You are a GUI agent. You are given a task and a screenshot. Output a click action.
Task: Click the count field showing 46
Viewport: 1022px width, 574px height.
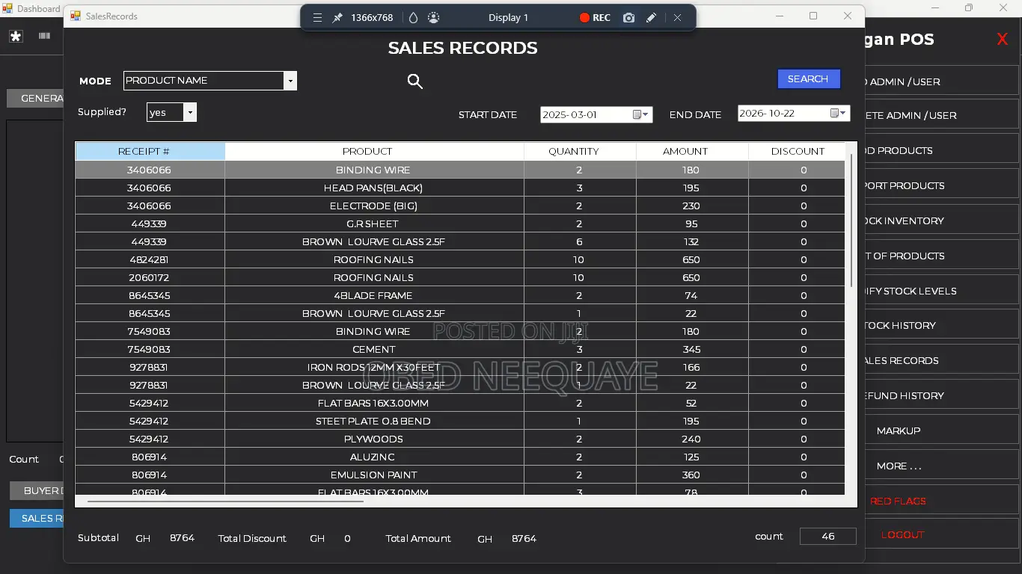tap(828, 536)
